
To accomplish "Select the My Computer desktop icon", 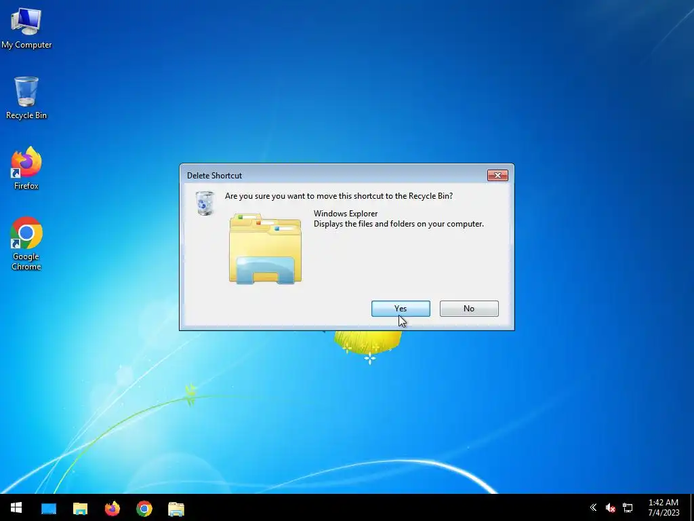I will tap(26, 27).
